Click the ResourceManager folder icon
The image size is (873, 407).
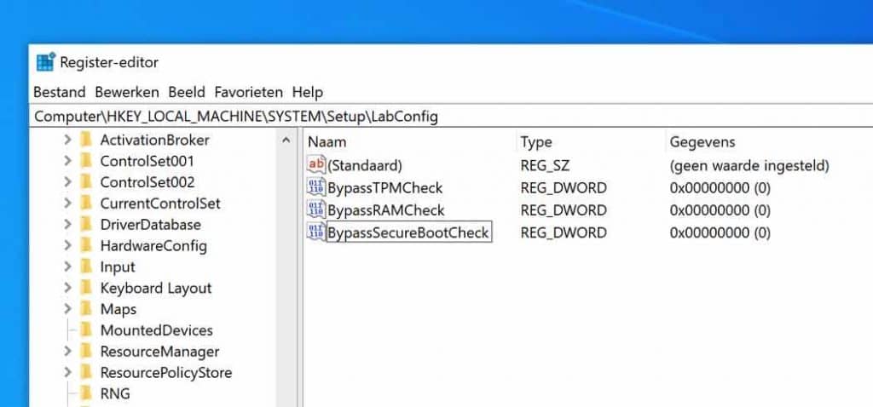pyautogui.click(x=86, y=351)
